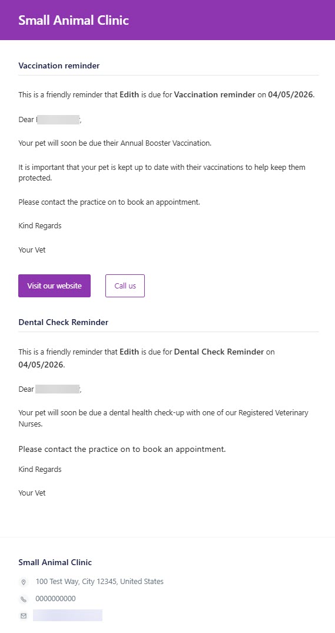Viewport: 335px width, 633px height.
Task: Click the bold vaccination date 04/05/2026
Action: coord(290,95)
